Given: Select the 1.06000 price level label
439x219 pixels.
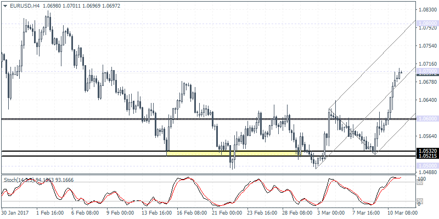Looking at the screenshot, I should click(x=427, y=118).
